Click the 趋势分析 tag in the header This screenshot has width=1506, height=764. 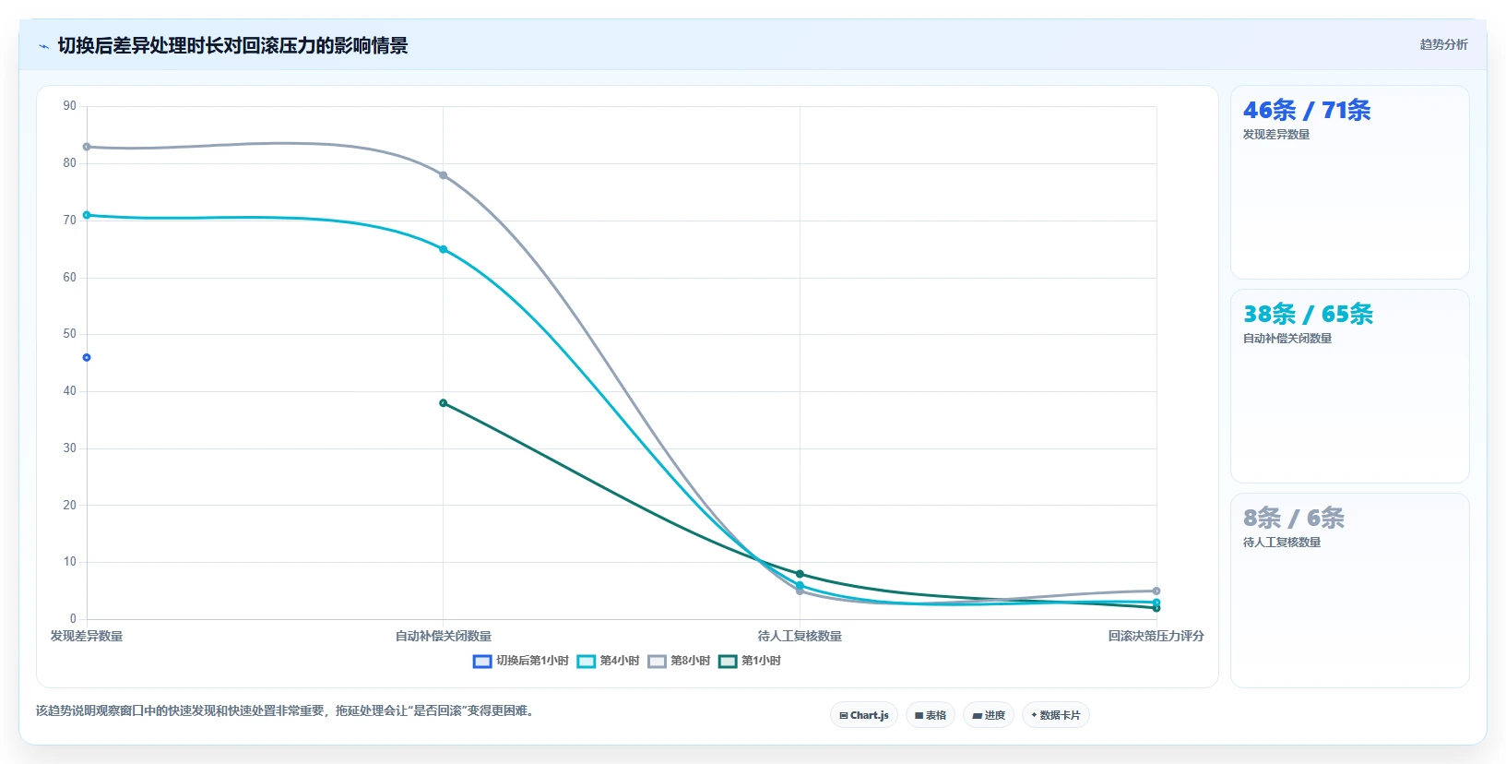tap(1443, 44)
